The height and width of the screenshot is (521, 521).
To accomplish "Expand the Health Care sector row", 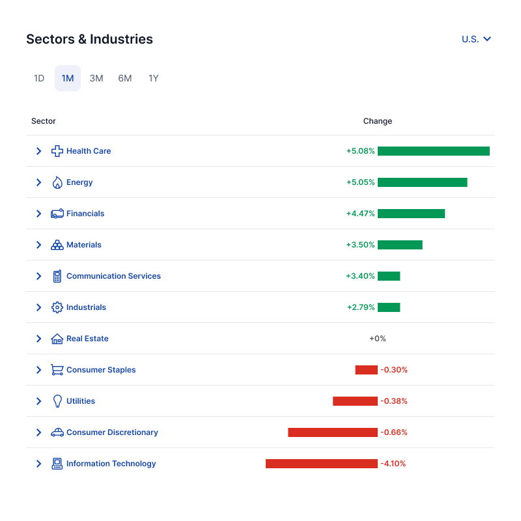I will pyautogui.click(x=38, y=151).
